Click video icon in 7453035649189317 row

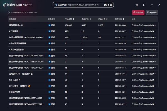click(x=50, y=37)
